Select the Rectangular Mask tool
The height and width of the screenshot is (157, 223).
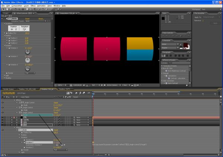click(x=27, y=9)
